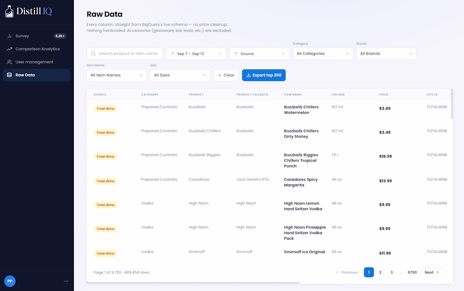This screenshot has width=464, height=291.
Task: Click the Buzzballz Biggies product cell
Action: pos(205,155)
